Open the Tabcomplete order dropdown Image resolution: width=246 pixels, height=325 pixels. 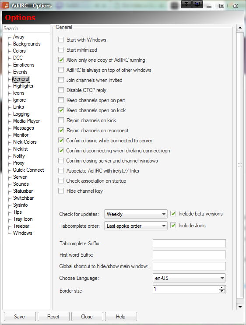pos(136,226)
